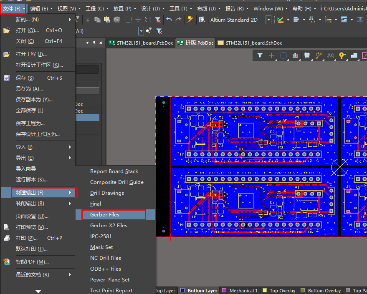Viewport: 367px width, 294px height.
Task: Select Gerber X2 Files menu entry
Action: click(x=116, y=226)
